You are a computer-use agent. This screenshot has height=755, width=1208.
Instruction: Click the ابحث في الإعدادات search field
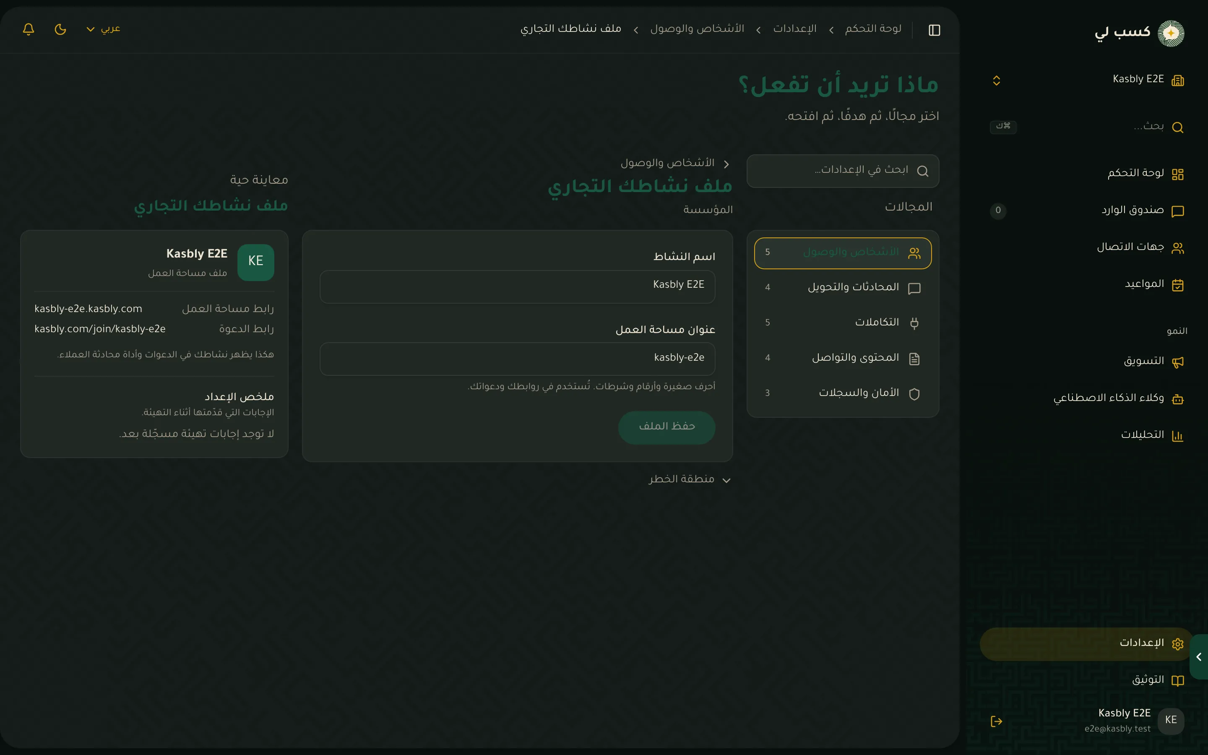coord(843,171)
